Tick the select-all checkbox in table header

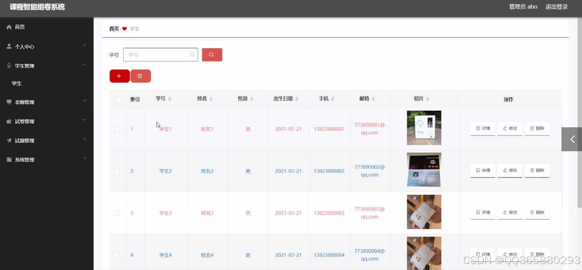[118, 99]
